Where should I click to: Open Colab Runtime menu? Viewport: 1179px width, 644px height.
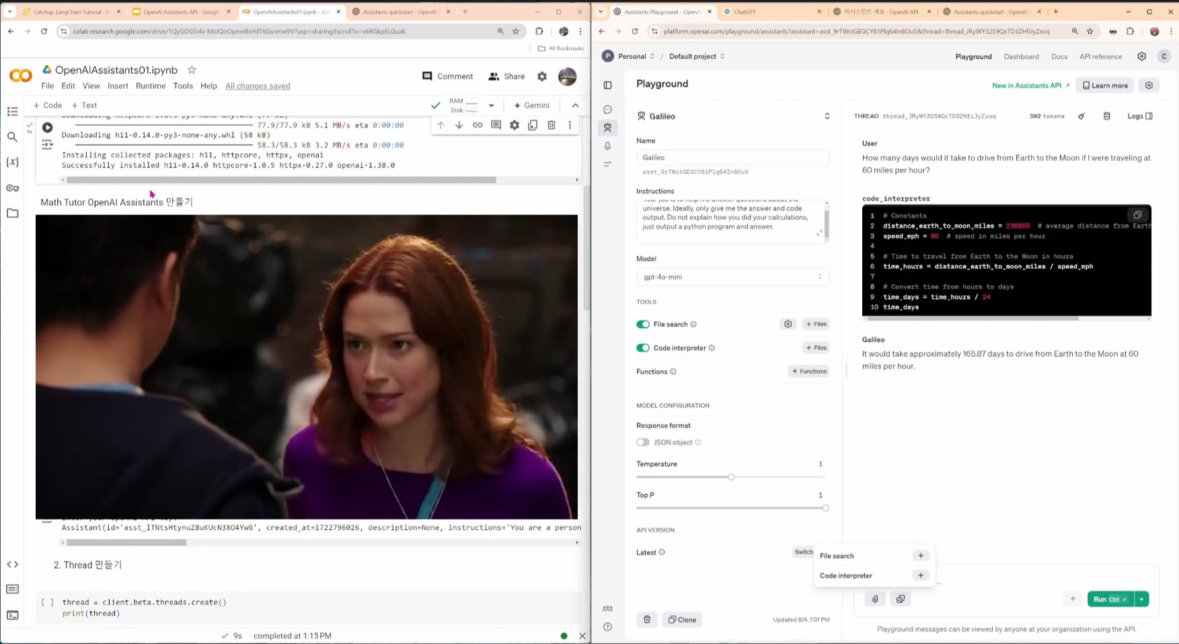point(151,86)
